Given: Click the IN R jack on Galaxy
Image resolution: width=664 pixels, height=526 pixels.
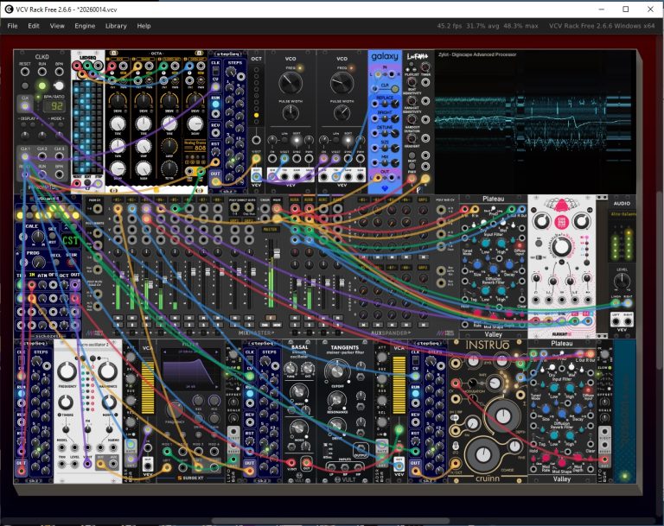Looking at the screenshot, I should coord(392,74).
